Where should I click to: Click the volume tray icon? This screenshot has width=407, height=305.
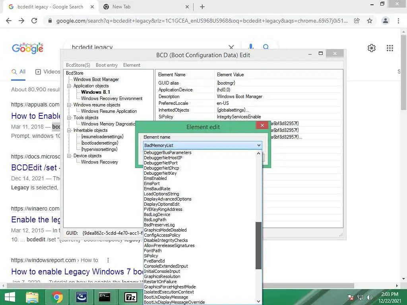[x=369, y=297]
